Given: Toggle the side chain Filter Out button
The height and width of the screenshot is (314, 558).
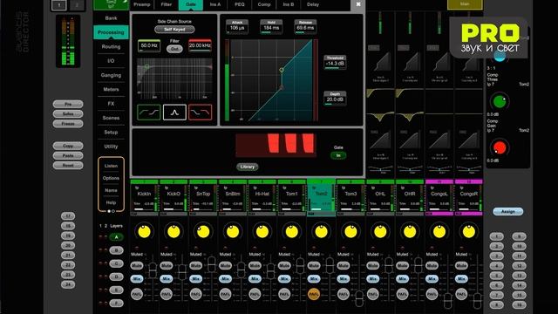Looking at the screenshot, I should point(174,49).
